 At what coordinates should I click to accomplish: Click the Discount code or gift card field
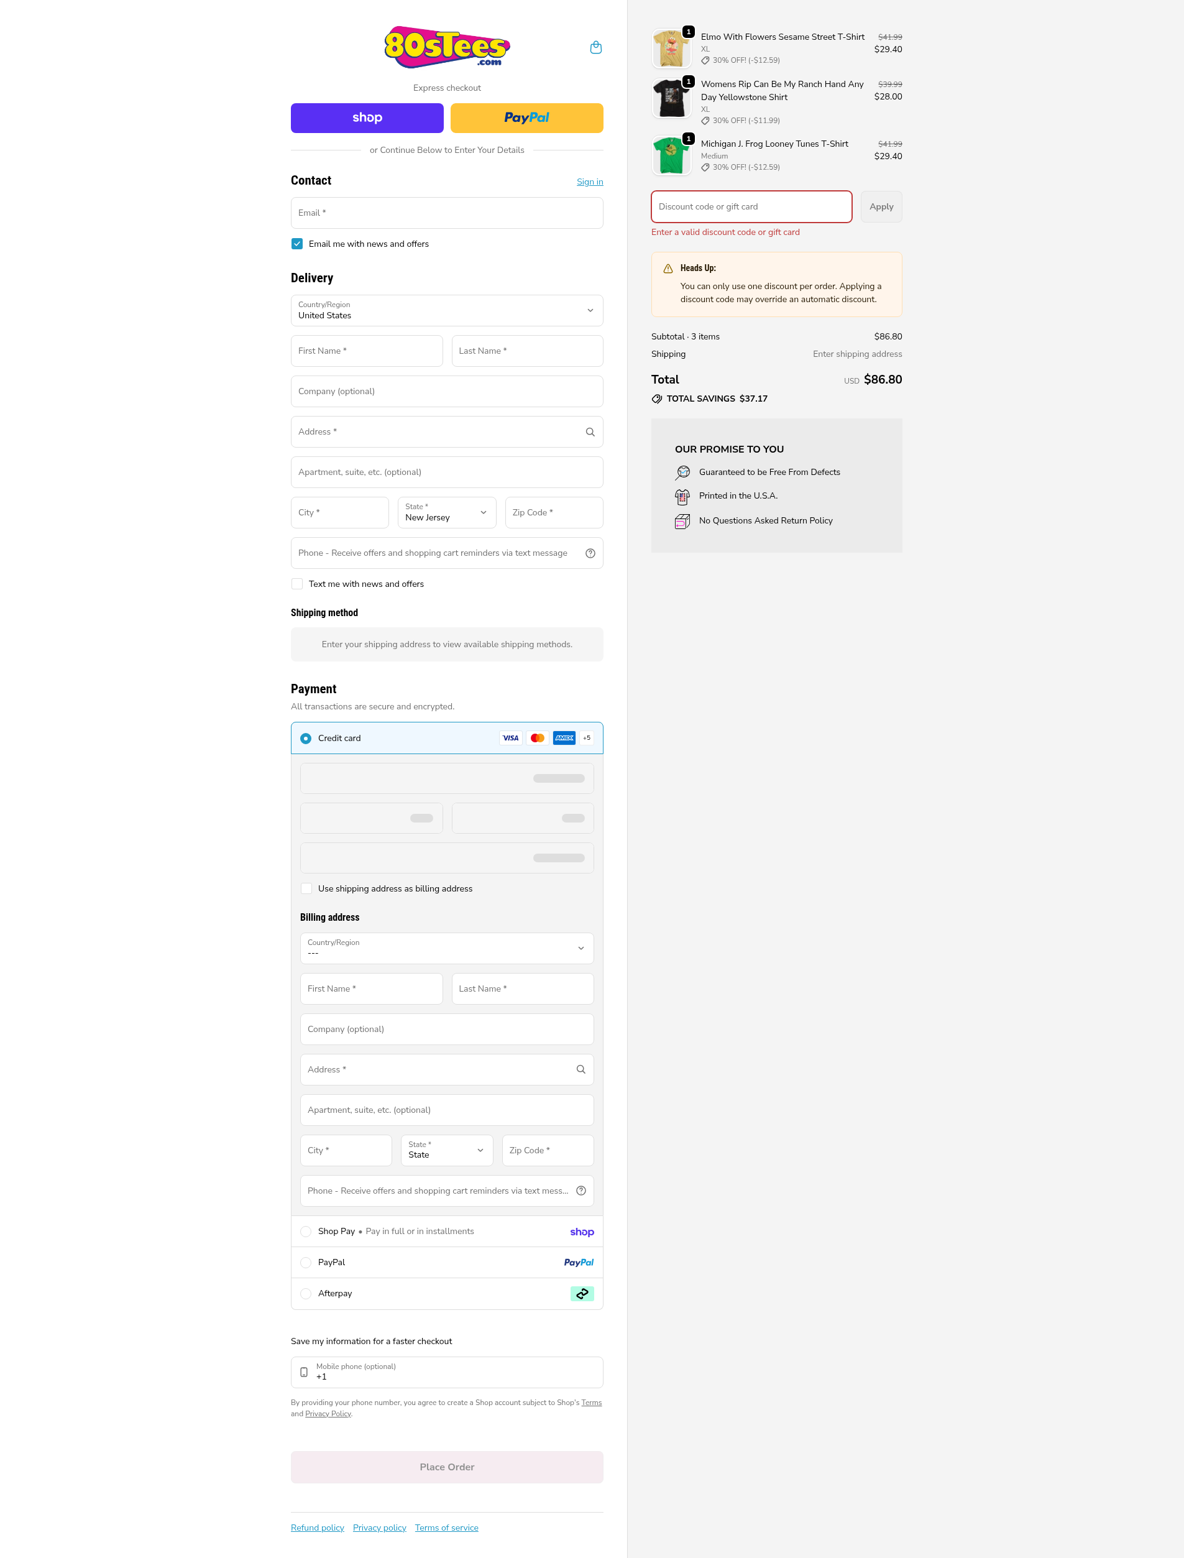point(751,206)
